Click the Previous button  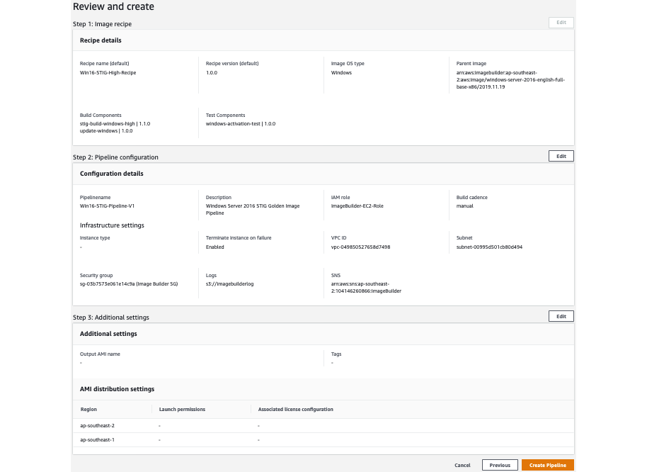pos(500,465)
